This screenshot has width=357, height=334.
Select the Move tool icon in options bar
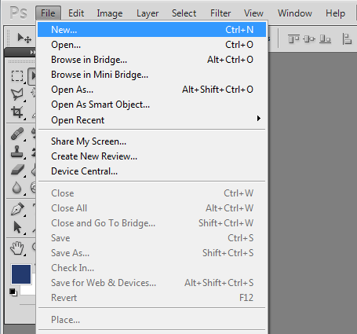(24, 39)
